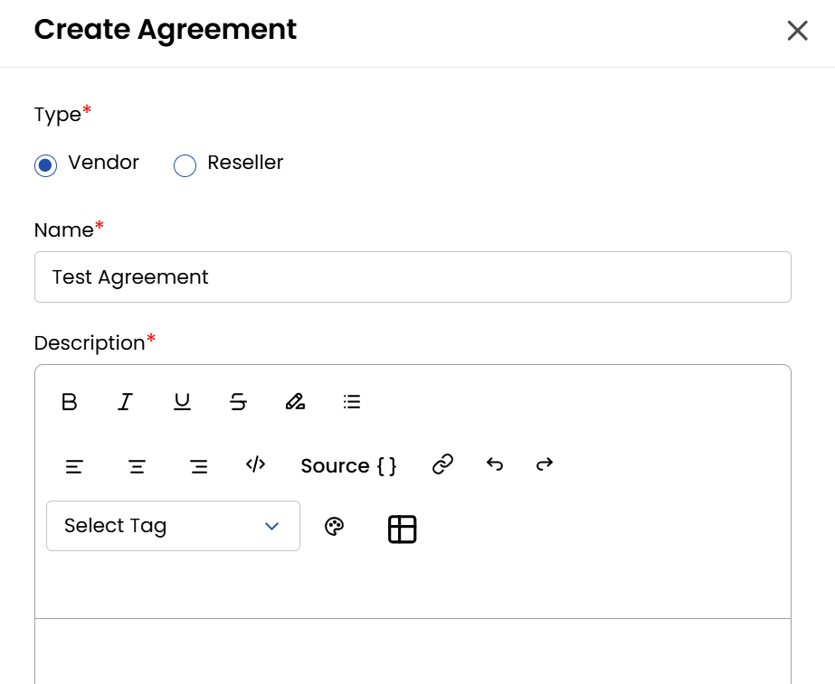Image resolution: width=835 pixels, height=684 pixels.
Task: Activate the highlighter tool
Action: (x=295, y=402)
